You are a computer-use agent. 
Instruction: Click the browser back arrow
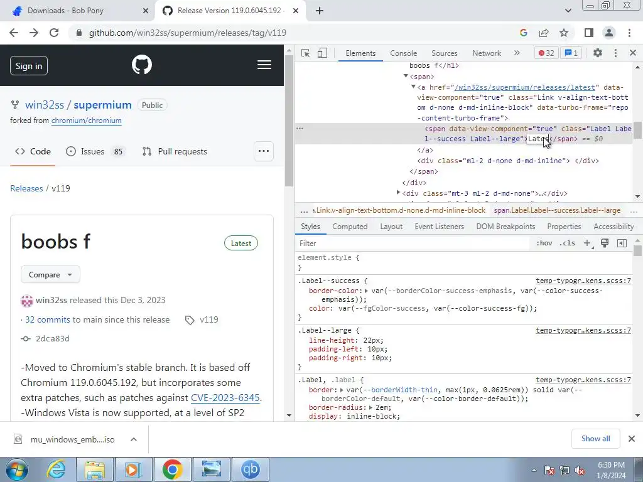tap(14, 33)
